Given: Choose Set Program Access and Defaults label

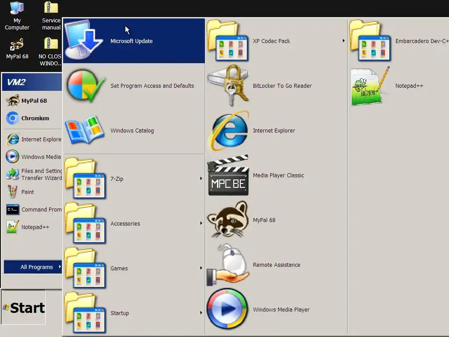Looking at the screenshot, I should point(152,86).
